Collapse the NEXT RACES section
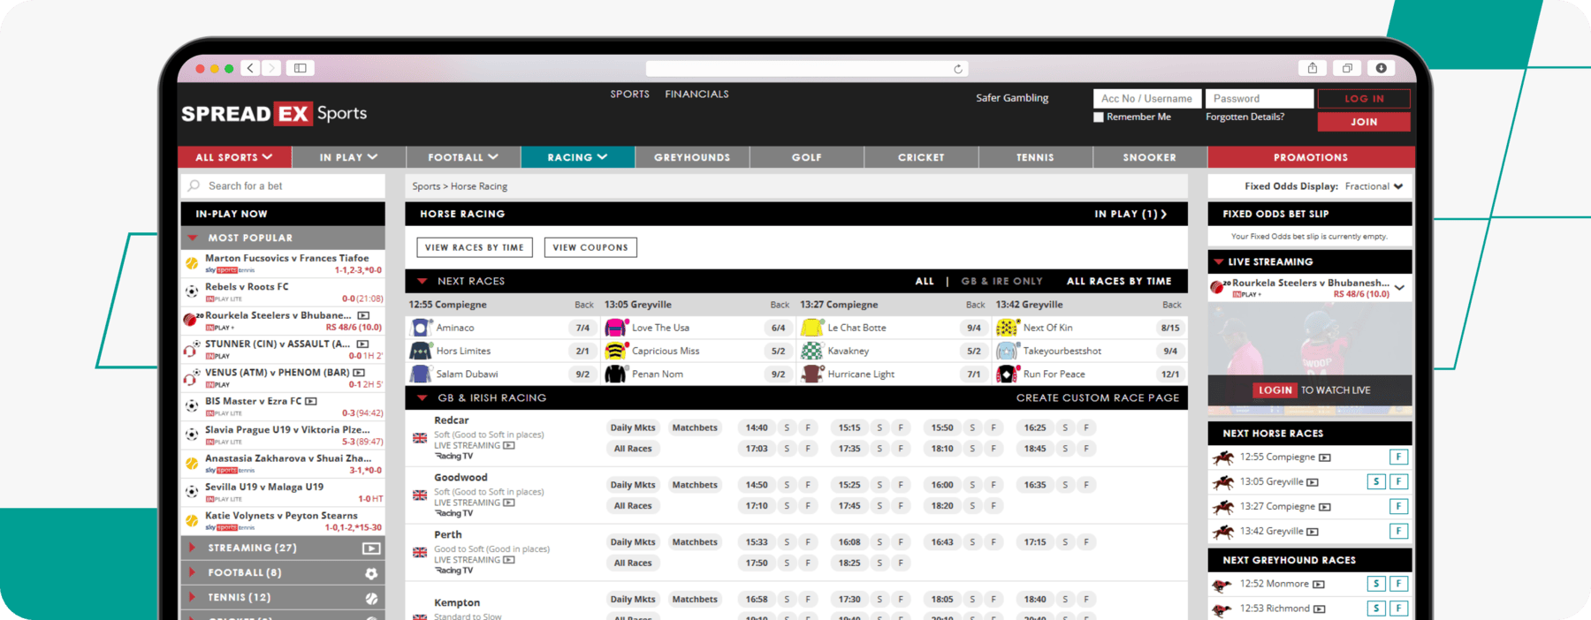Image resolution: width=1591 pixels, height=620 pixels. point(422,281)
